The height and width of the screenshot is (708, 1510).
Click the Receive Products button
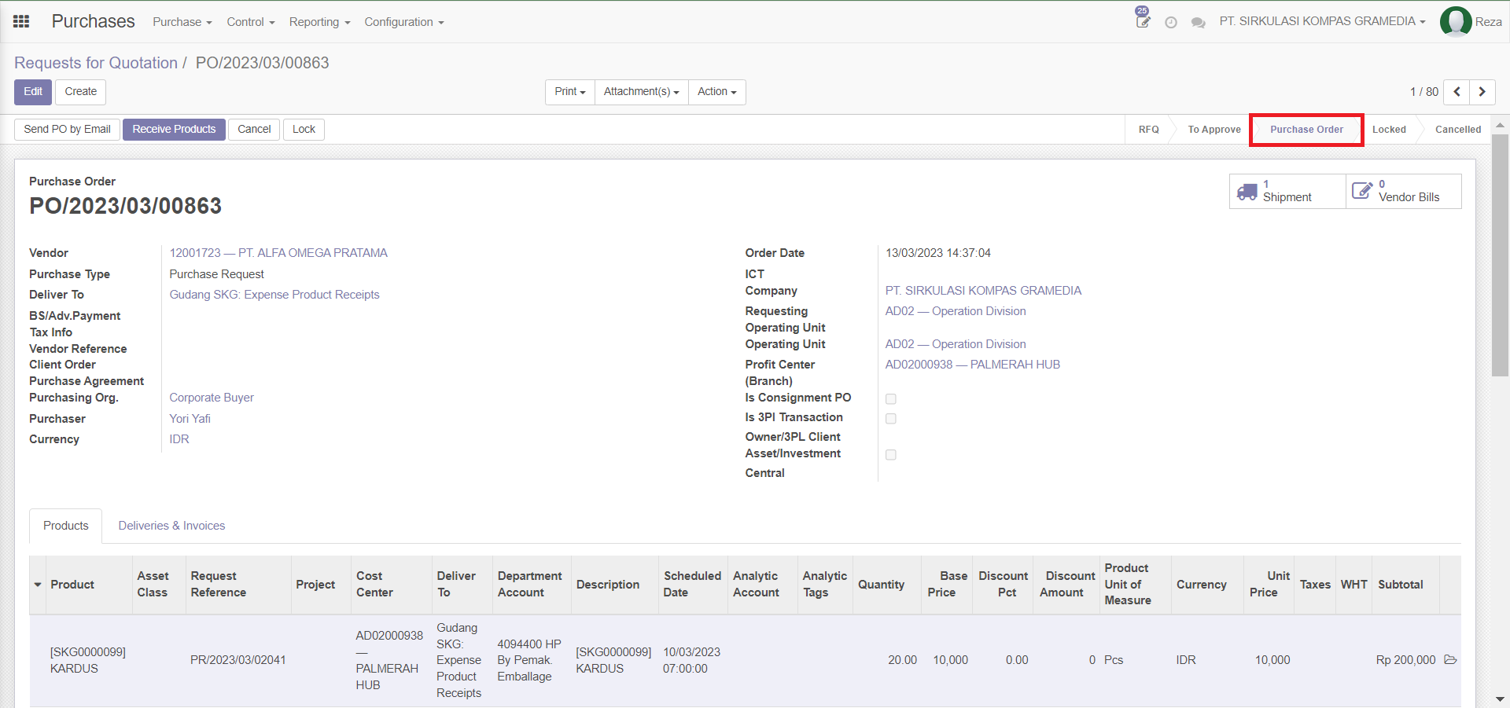174,130
